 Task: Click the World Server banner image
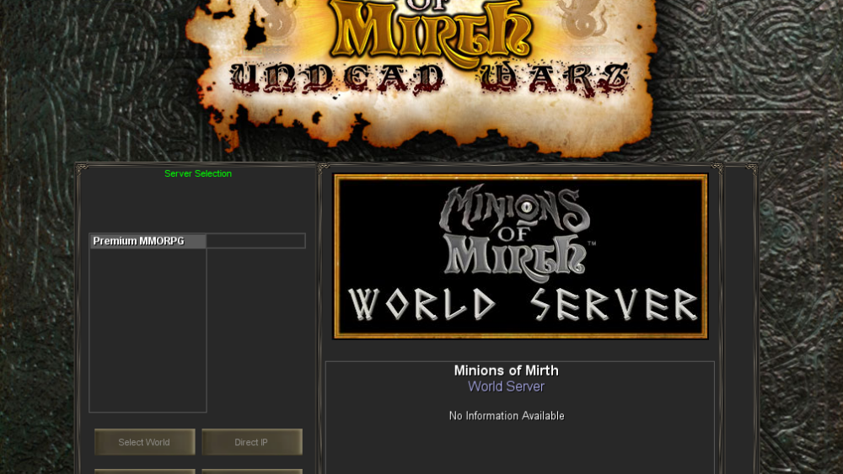click(x=520, y=256)
